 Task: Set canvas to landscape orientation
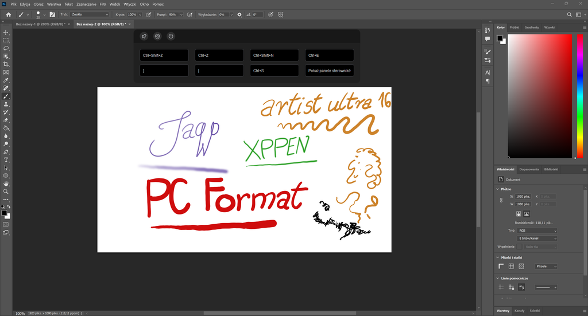527,214
